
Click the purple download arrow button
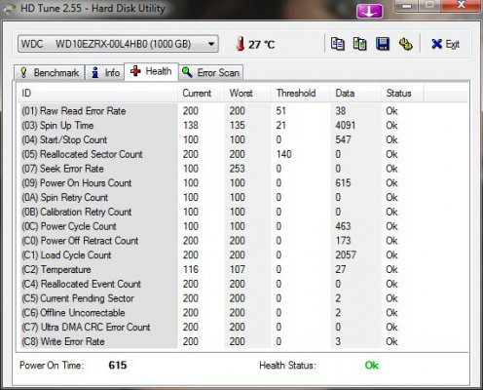click(369, 12)
